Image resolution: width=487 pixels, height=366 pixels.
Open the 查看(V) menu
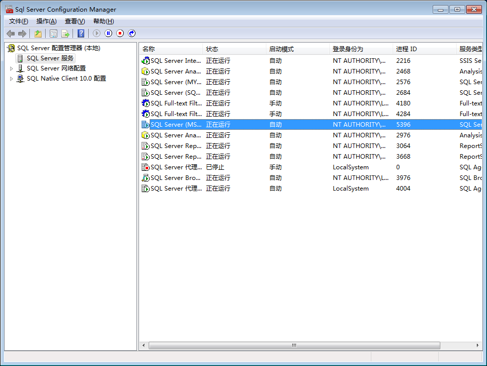tap(75, 21)
